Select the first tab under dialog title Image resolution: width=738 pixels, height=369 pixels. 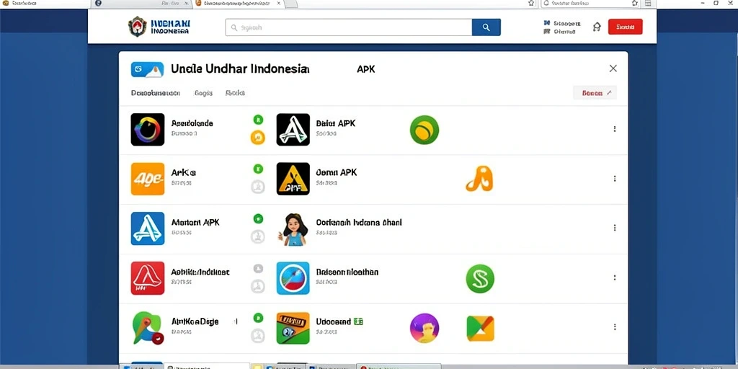tap(156, 93)
